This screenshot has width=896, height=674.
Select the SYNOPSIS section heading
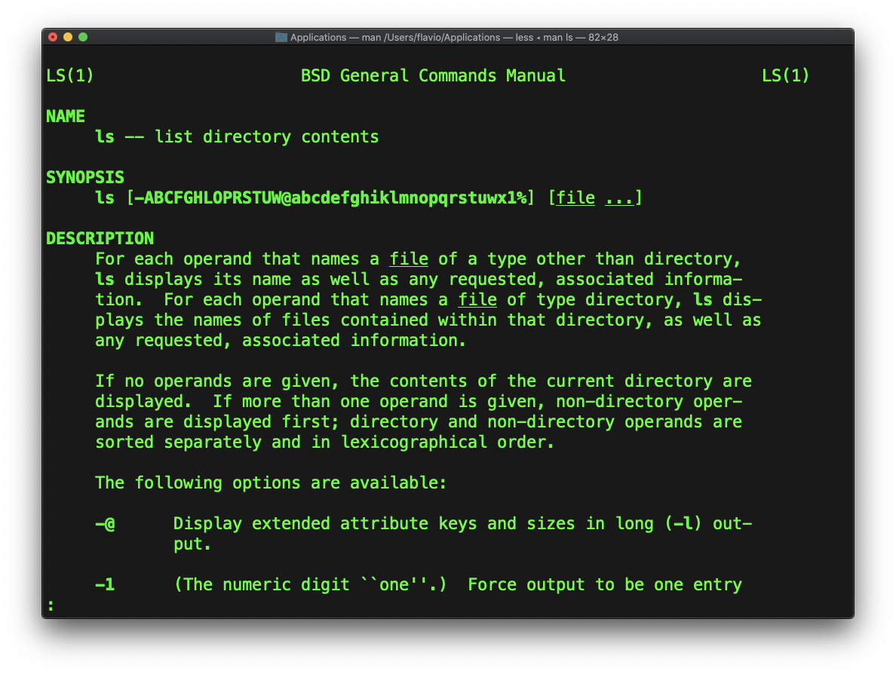coord(85,177)
